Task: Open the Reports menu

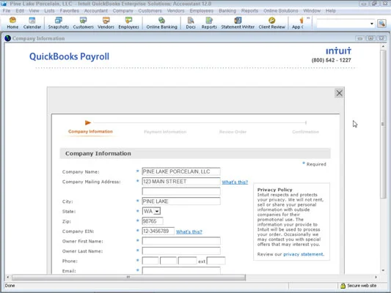Action: point(249,11)
